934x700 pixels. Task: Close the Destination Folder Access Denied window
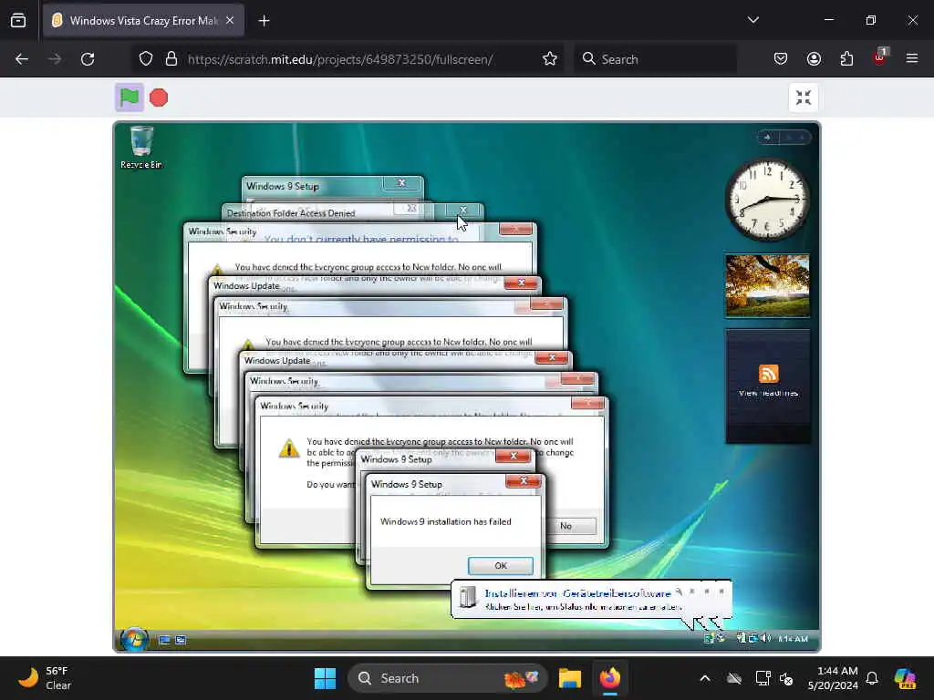tap(463, 211)
